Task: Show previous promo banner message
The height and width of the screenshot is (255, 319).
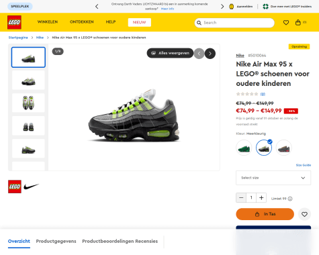Action: click(97, 7)
